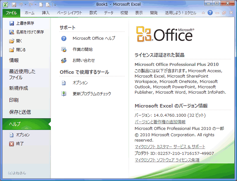The image size is (237, 181).
Task: Click the red 終了 exit icon
Action: (x=12, y=144)
